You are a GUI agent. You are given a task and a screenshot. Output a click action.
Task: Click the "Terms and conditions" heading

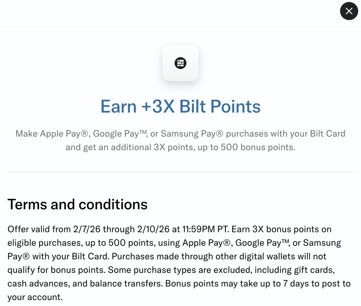click(77, 204)
